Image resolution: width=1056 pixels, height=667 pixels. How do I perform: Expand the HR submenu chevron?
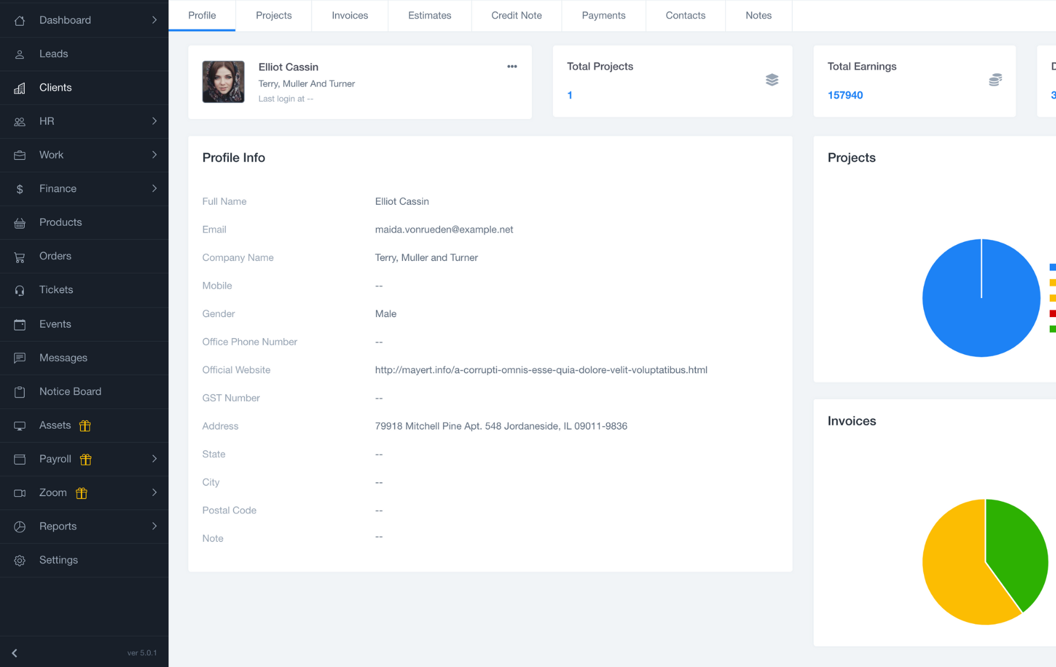(154, 122)
